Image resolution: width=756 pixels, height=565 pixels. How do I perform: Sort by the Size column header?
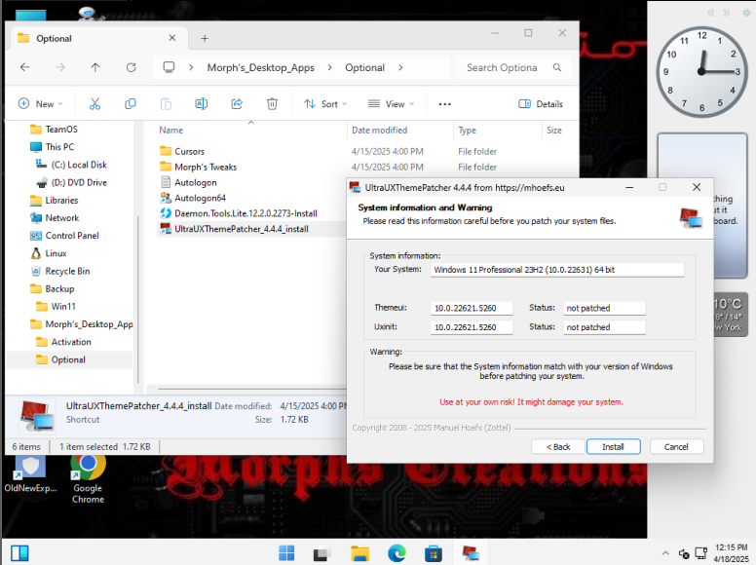coord(554,131)
